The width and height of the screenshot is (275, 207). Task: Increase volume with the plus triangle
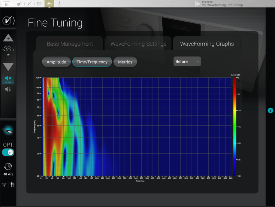8,38
